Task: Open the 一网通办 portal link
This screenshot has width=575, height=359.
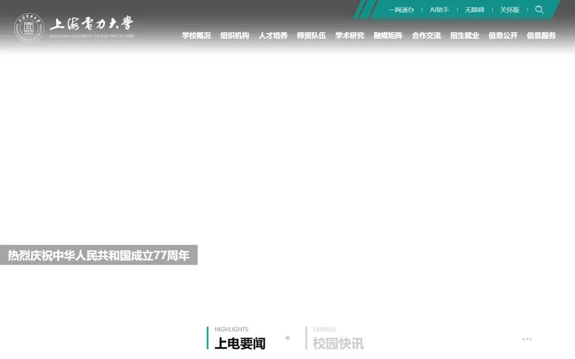Action: (x=401, y=10)
